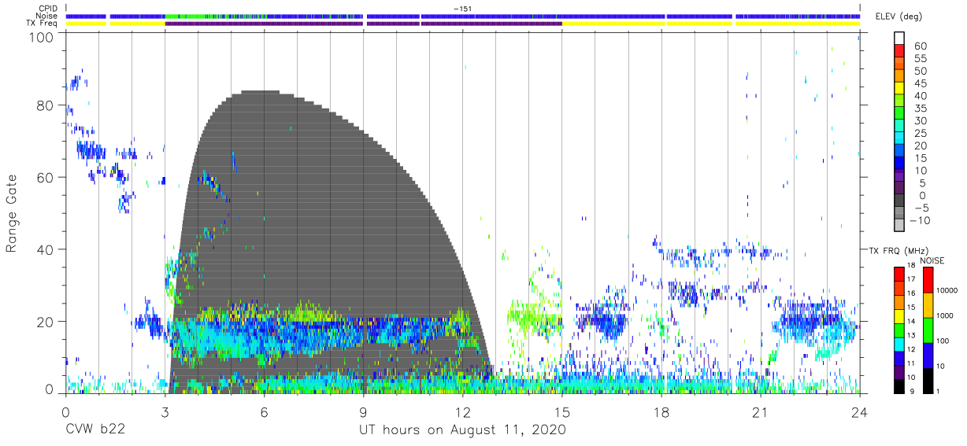This screenshot has height=446, width=967.
Task: Click ELEV colorbar label '50'
Action: coord(921,71)
